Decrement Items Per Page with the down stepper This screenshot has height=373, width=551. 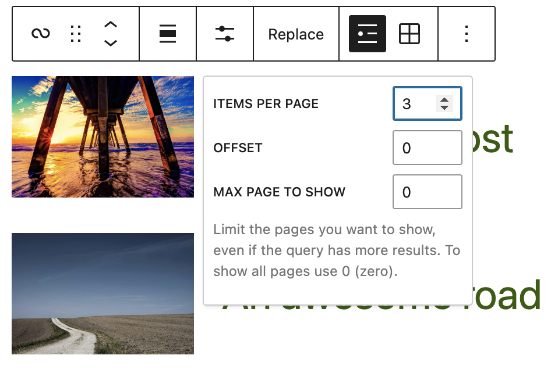pos(444,109)
